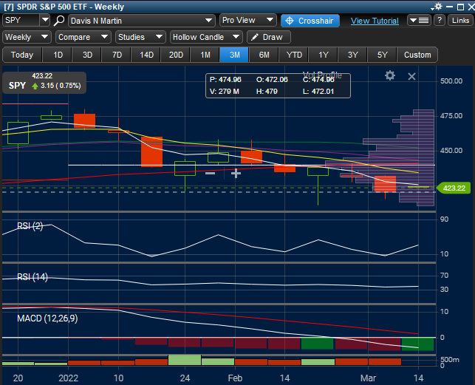Screen dimensions: 475x385
Task: Click the zoom out minus icon on chart
Action: [210, 173]
